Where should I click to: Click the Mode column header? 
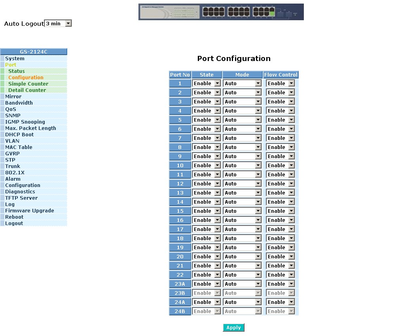coord(242,75)
